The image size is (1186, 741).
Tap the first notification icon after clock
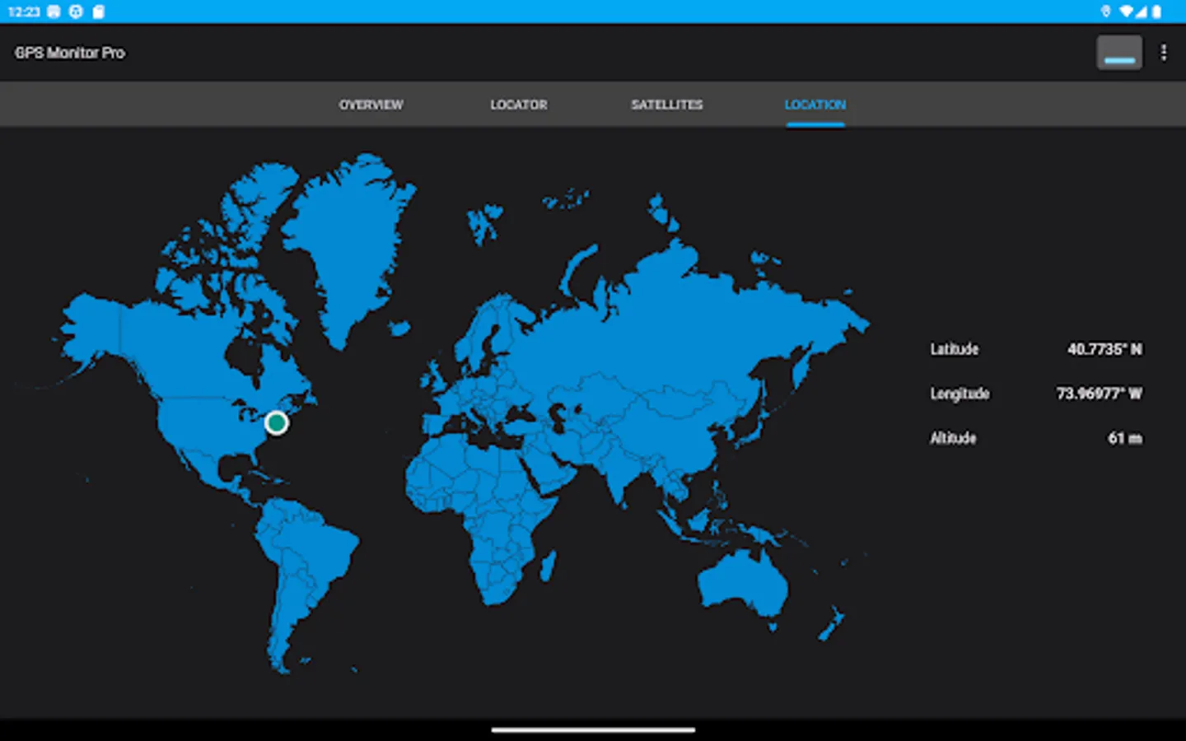54,12
